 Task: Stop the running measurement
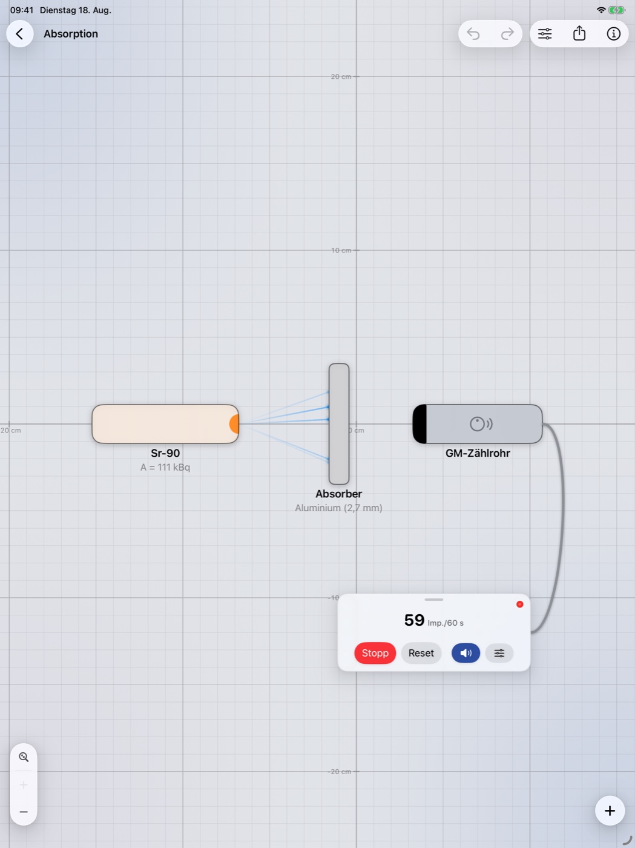pyautogui.click(x=375, y=653)
